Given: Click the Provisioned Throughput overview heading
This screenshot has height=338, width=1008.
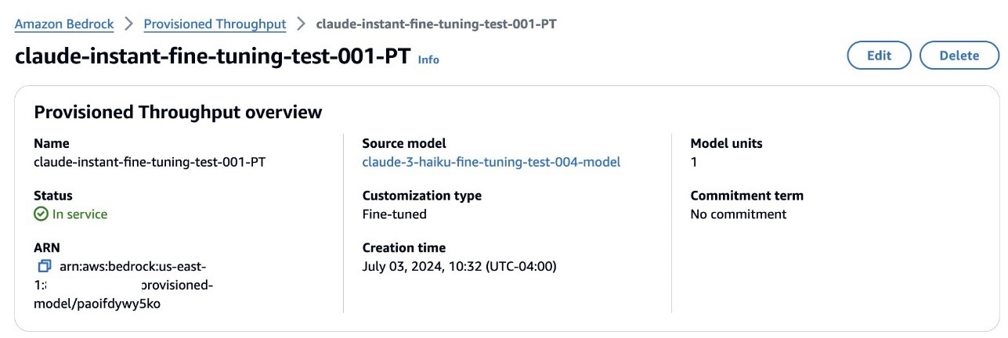Looking at the screenshot, I should pyautogui.click(x=178, y=112).
